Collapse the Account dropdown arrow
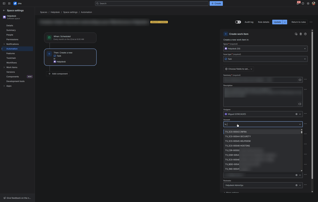Viewport: 318px width, 202px height. click(300, 124)
